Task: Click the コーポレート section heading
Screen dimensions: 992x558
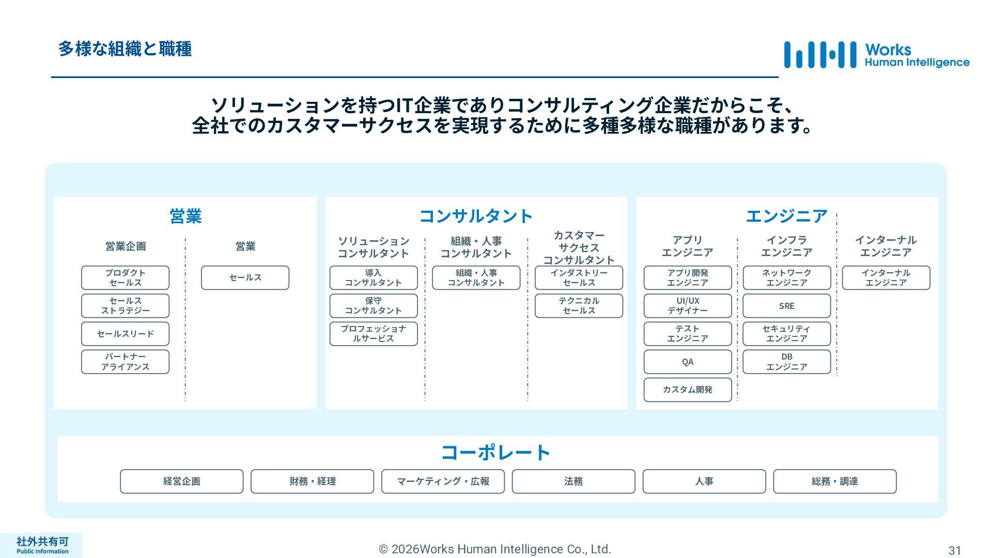Action: [495, 453]
